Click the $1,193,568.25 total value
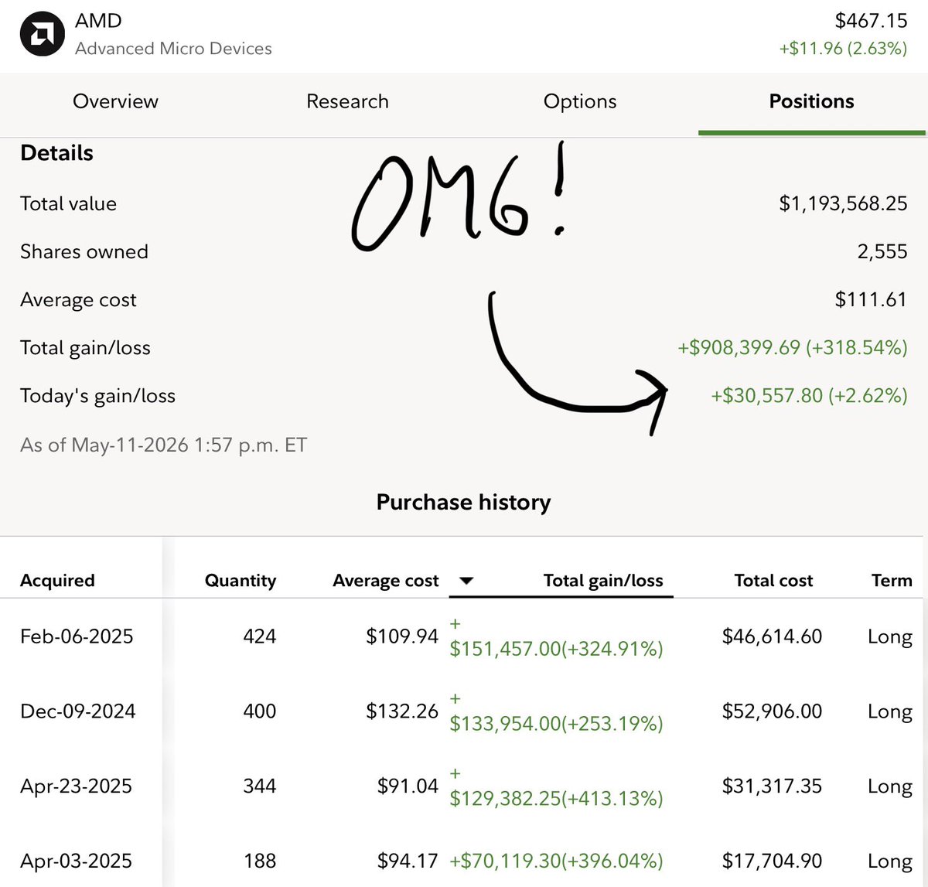928x887 pixels. (x=843, y=203)
